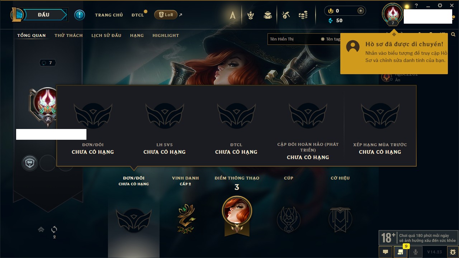Click the blue exclamation notification icon
The width and height of the screenshot is (459, 258).
80,15
